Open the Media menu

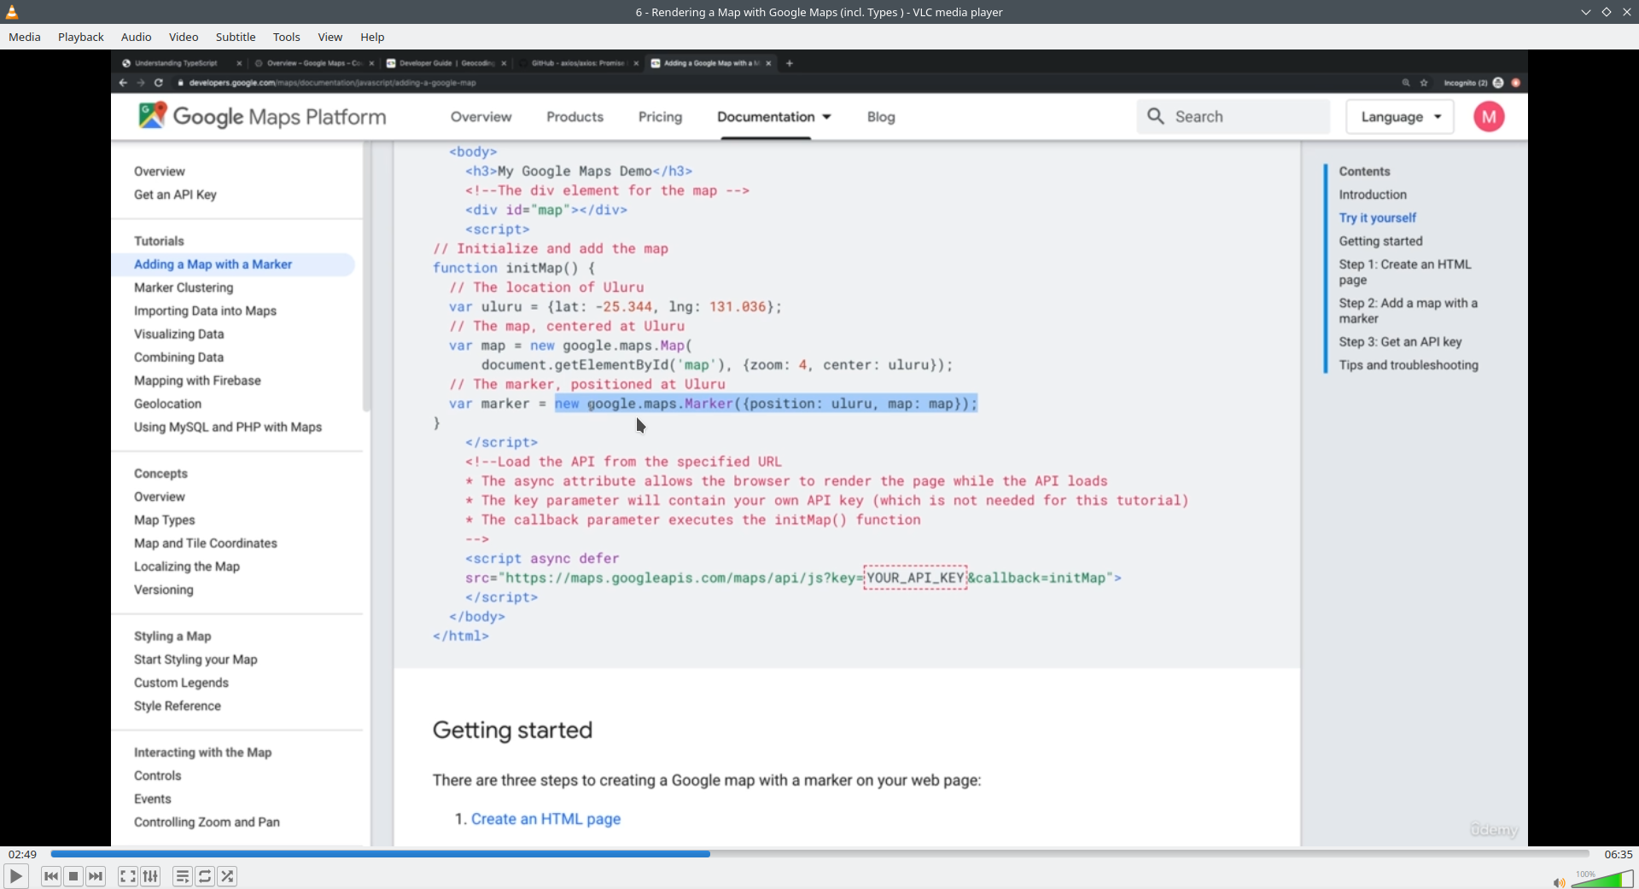25,37
